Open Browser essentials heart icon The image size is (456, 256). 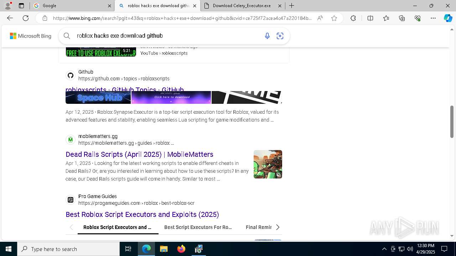click(x=418, y=18)
